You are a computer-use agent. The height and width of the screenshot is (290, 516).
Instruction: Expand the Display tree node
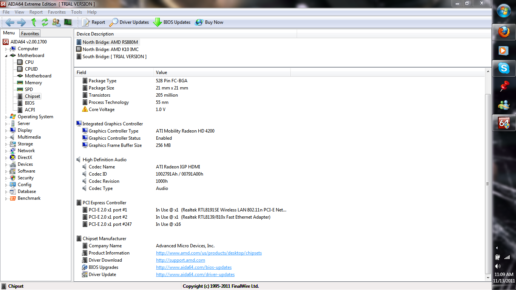tap(6, 131)
